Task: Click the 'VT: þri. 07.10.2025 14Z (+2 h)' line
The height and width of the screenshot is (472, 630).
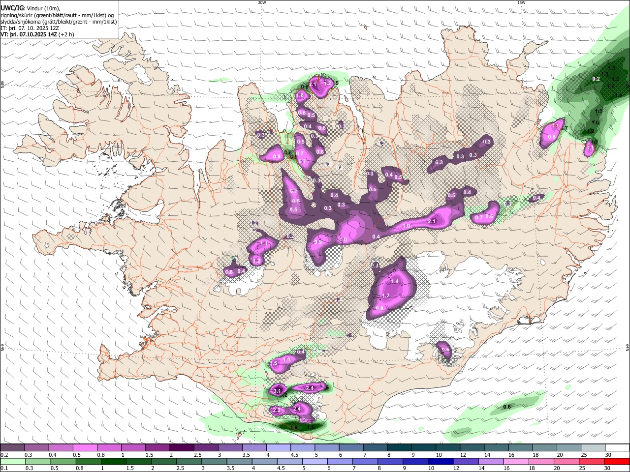Action: pyautogui.click(x=37, y=34)
